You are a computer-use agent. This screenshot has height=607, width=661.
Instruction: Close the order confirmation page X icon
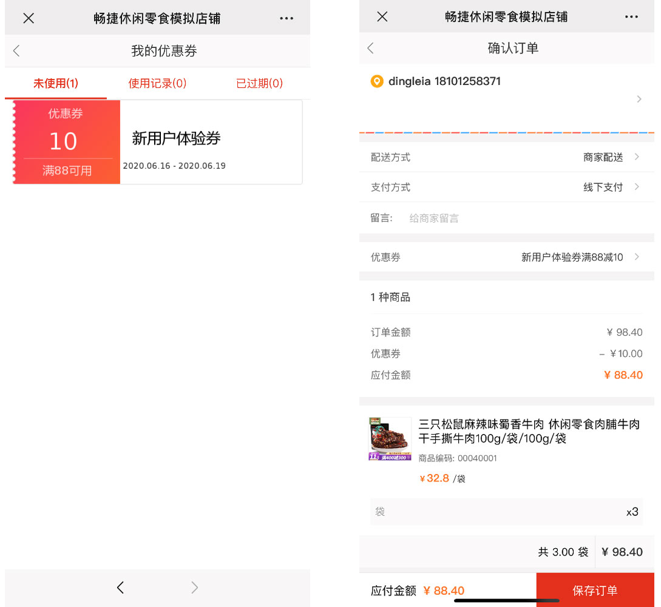pos(382,17)
